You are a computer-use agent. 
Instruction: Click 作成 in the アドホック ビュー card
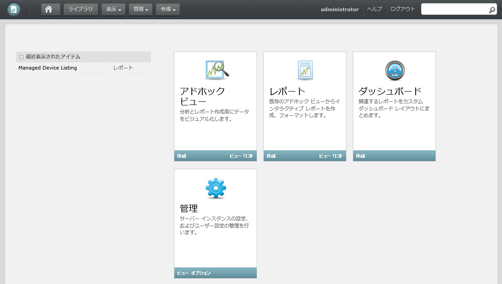pyautogui.click(x=182, y=156)
